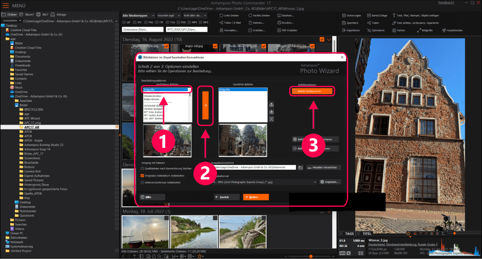Open the Favoriten egal dropdown
Image resolution: width=482 pixels, height=259 pixels.
[x=169, y=15]
